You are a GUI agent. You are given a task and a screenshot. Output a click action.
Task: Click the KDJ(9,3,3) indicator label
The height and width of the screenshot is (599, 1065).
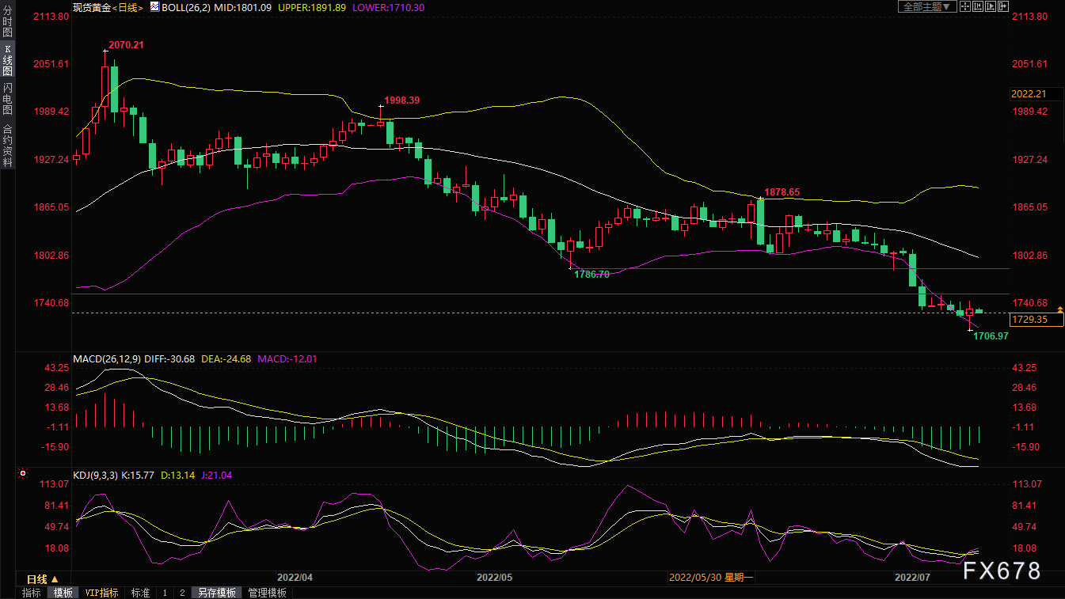tap(94, 476)
